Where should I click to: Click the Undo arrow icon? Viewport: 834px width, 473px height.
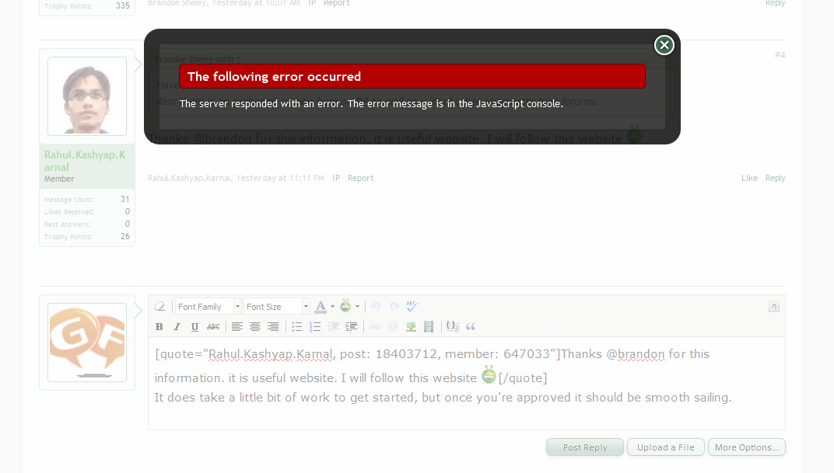(x=376, y=306)
